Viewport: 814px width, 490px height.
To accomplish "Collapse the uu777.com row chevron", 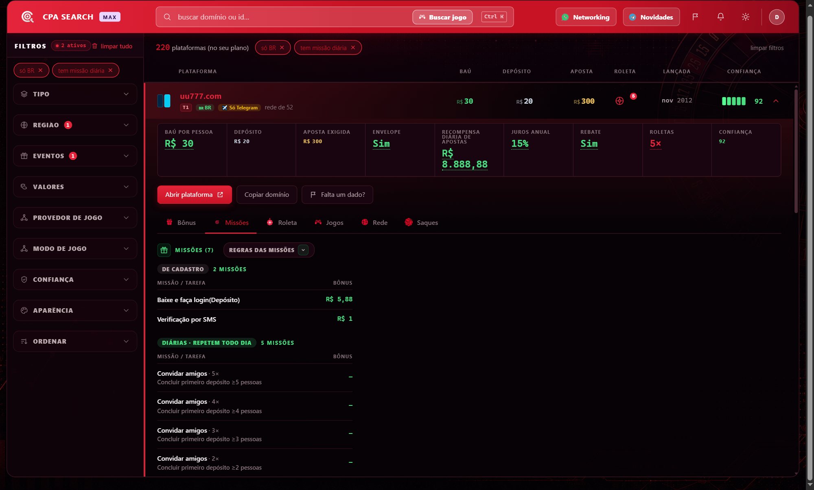I will click(x=776, y=101).
